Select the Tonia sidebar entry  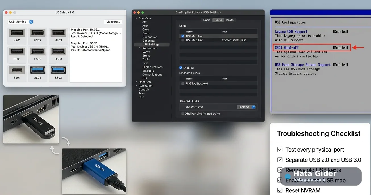[146, 60]
